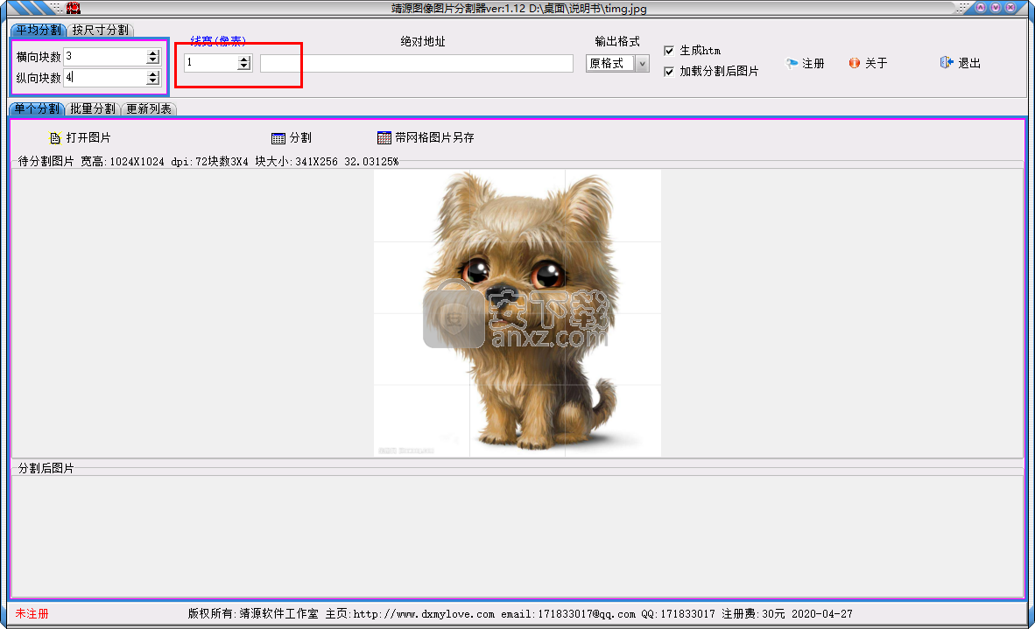
Task: Click the red app icon in title bar
Action: (74, 8)
